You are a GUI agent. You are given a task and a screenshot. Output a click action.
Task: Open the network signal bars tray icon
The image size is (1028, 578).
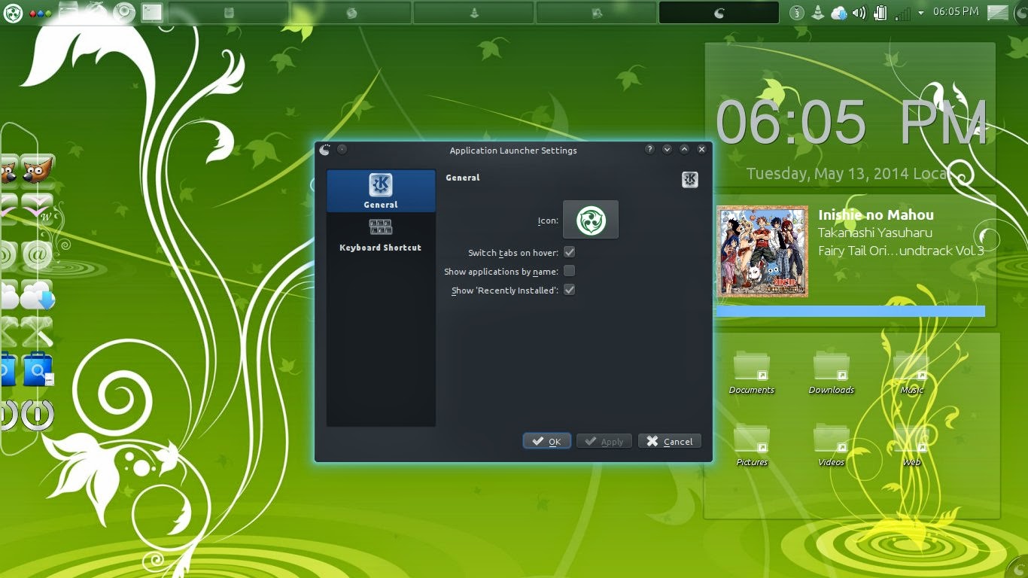tap(902, 14)
